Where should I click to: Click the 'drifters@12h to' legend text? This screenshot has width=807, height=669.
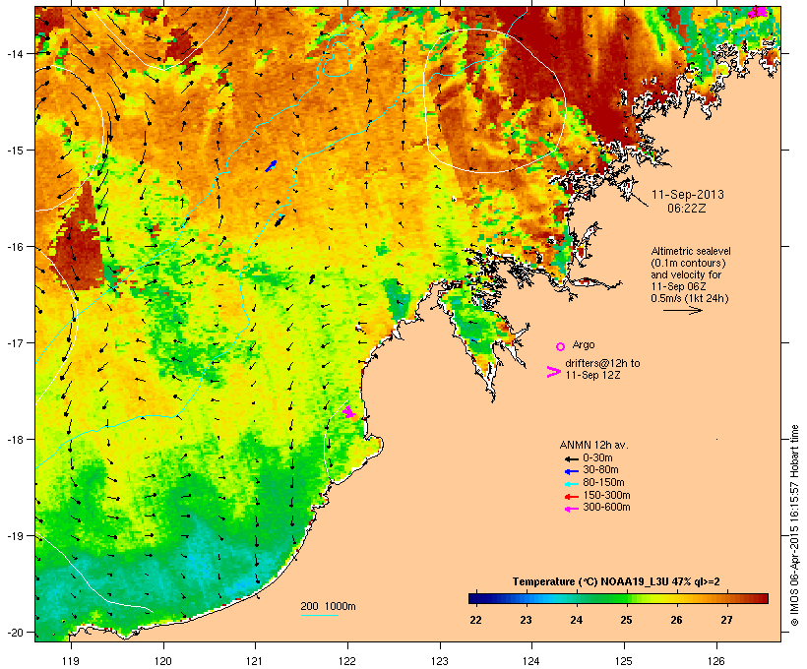pyautogui.click(x=602, y=363)
